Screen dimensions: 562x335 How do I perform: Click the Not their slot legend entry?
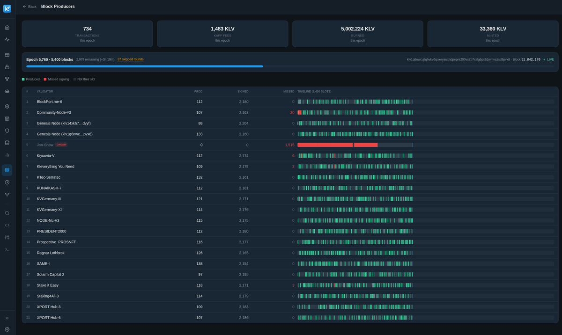(84, 79)
